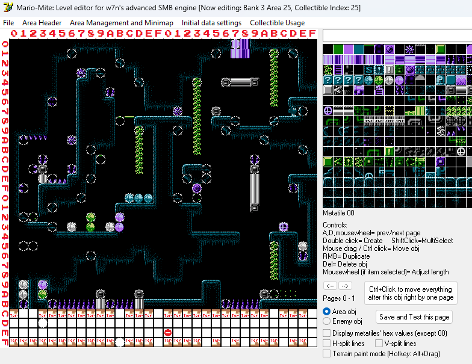This screenshot has height=364, width=472.
Task: Click the Pages 0 - 1 label
Action: click(338, 298)
